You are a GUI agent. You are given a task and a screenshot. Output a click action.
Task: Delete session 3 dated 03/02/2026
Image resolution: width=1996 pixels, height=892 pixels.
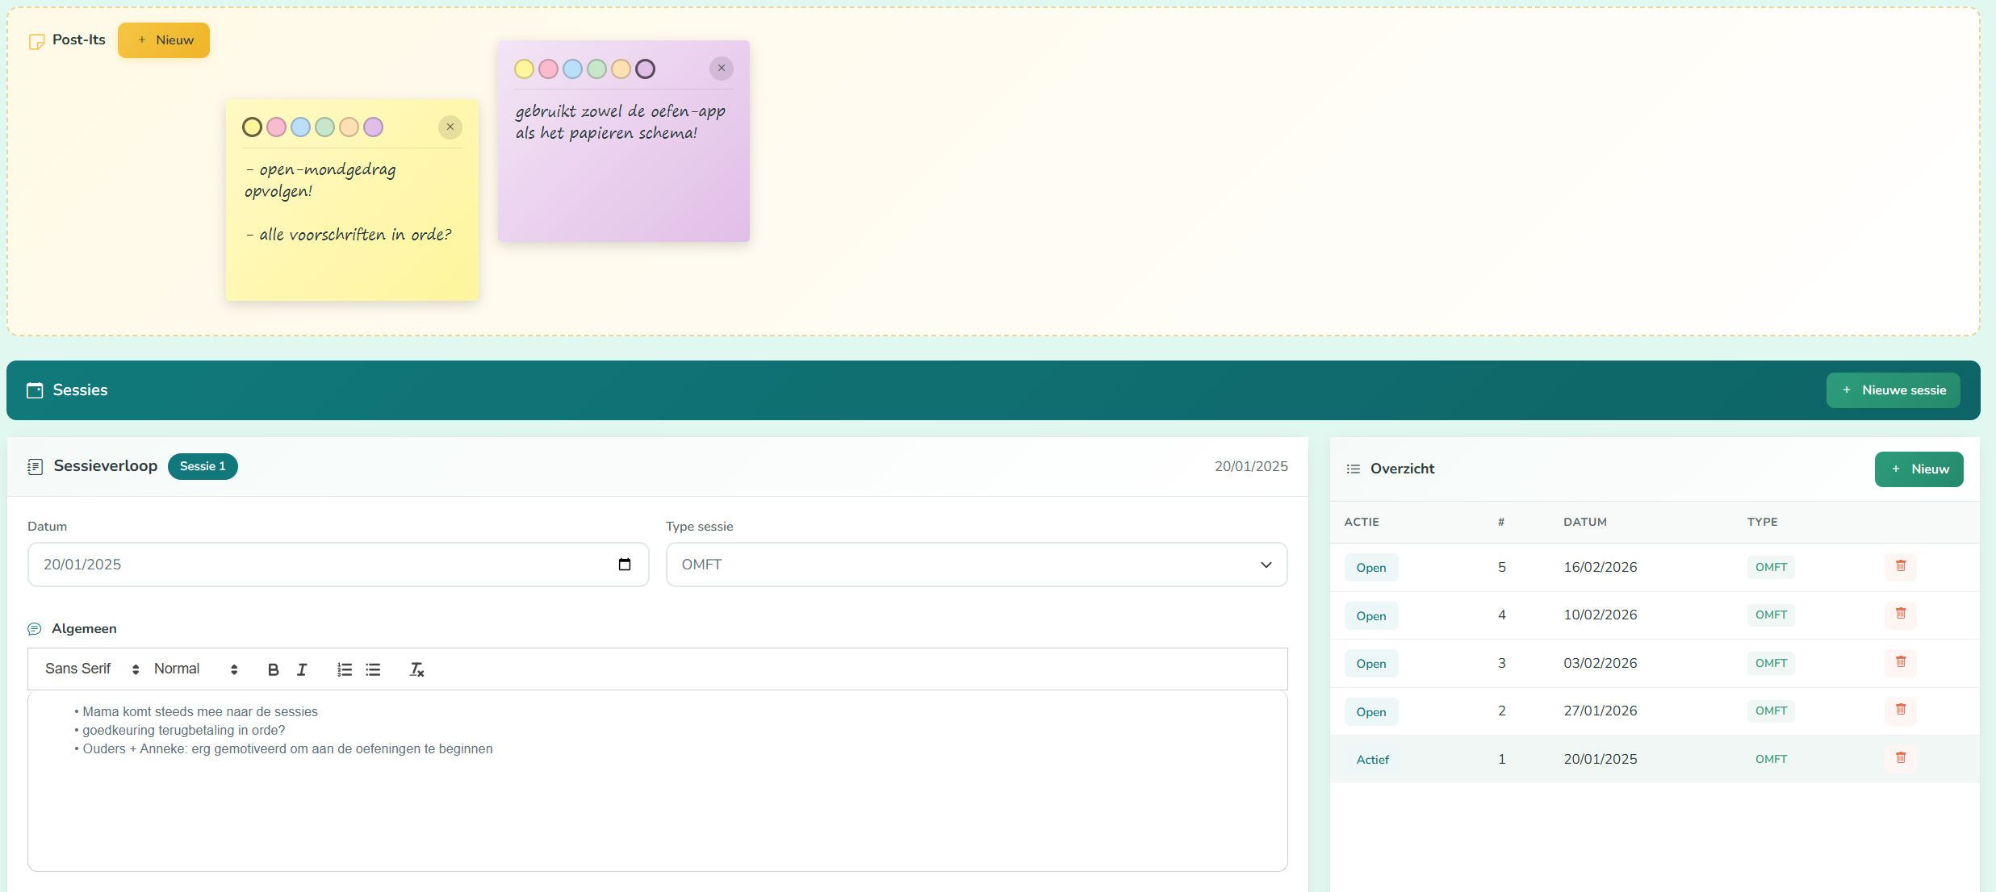click(1900, 662)
